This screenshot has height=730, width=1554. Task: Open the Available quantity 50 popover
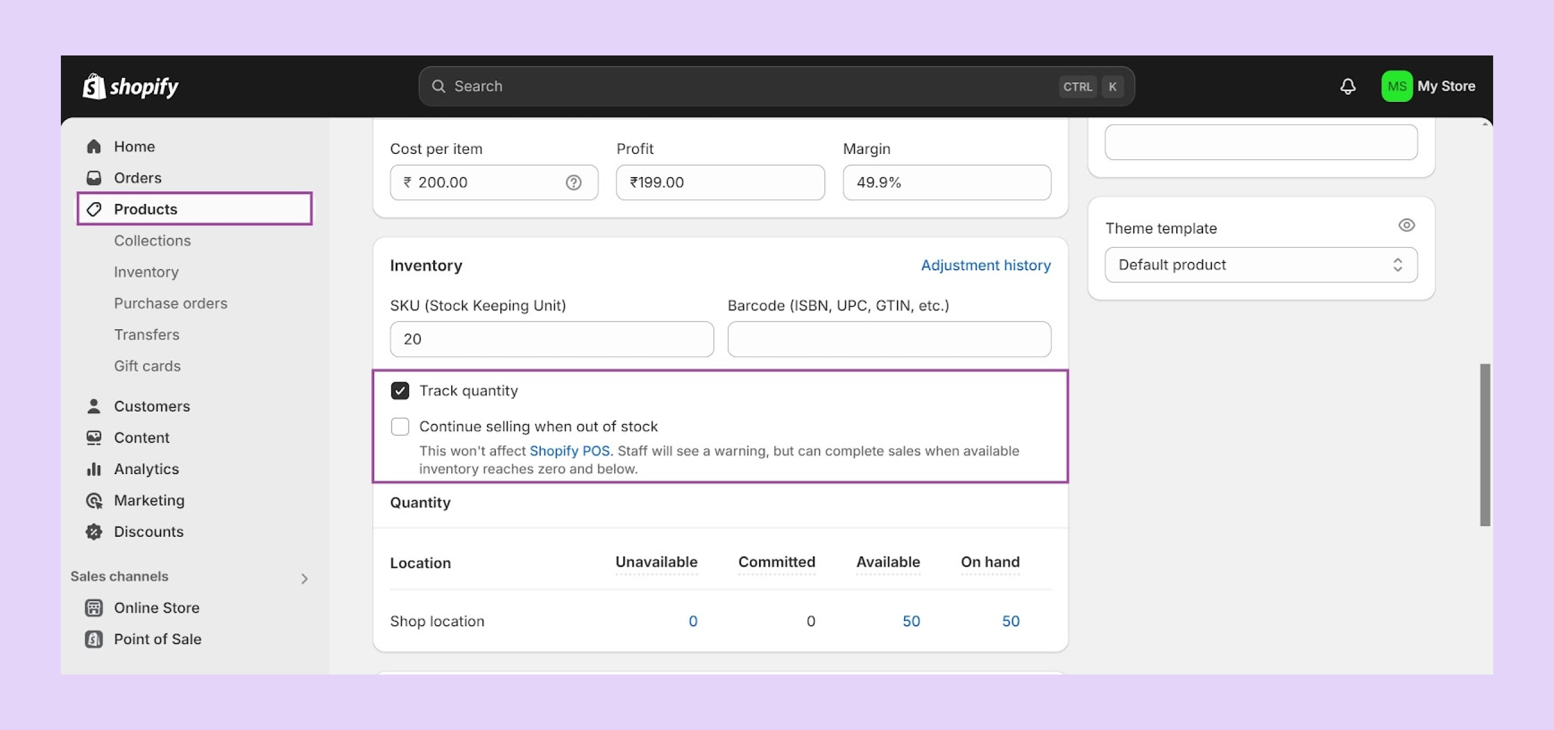[x=910, y=621]
